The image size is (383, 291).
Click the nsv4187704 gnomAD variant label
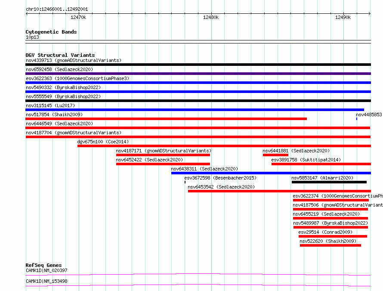click(x=74, y=133)
